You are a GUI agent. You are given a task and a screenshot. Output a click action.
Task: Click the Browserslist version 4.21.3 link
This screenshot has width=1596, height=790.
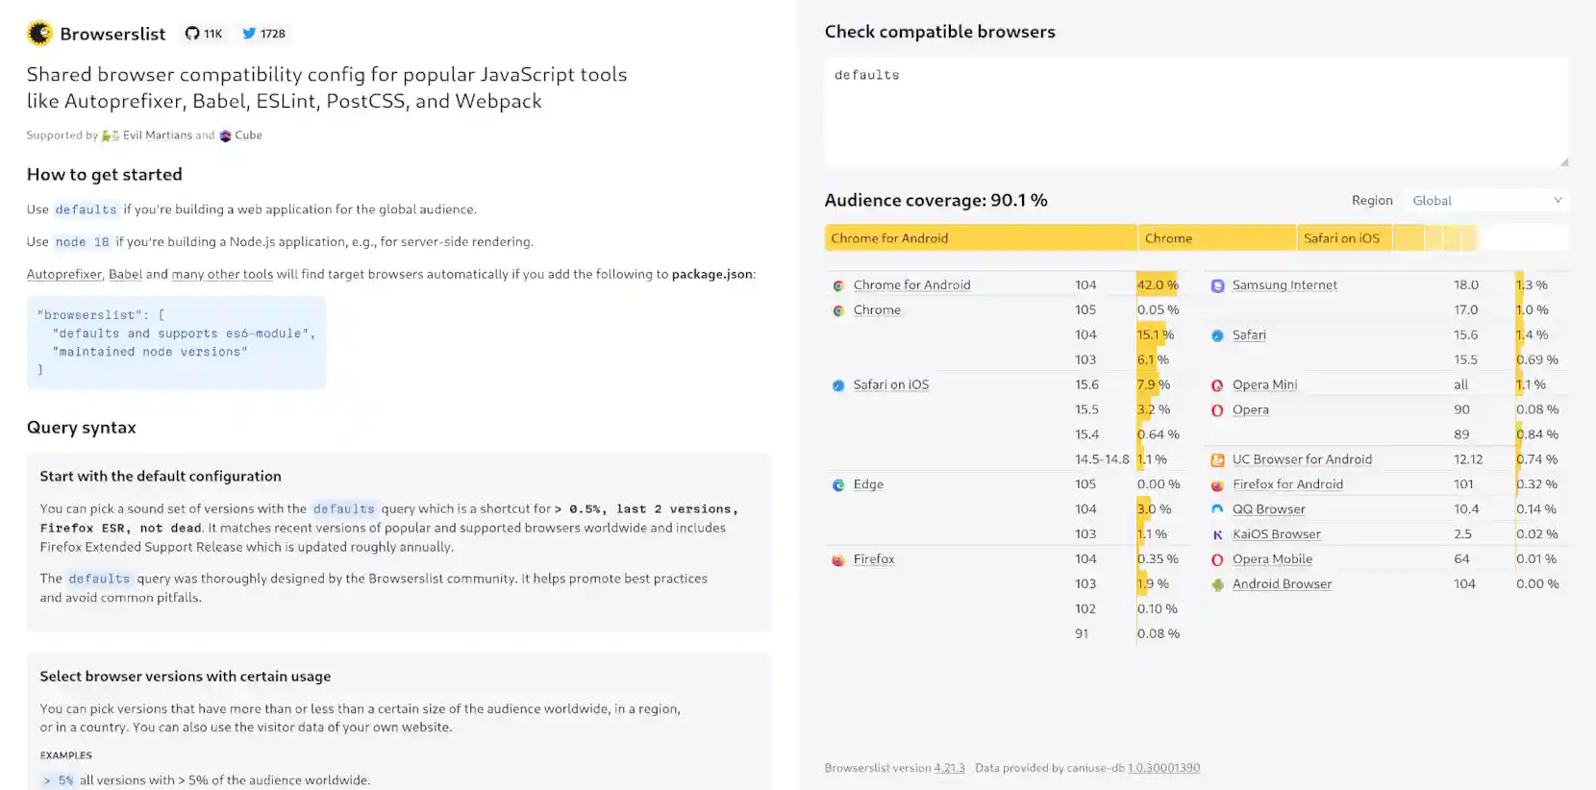(950, 768)
